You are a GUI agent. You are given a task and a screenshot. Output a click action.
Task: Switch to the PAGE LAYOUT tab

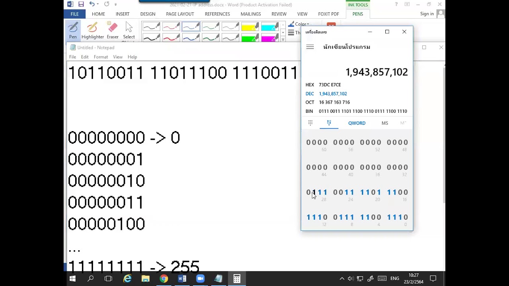click(x=180, y=14)
